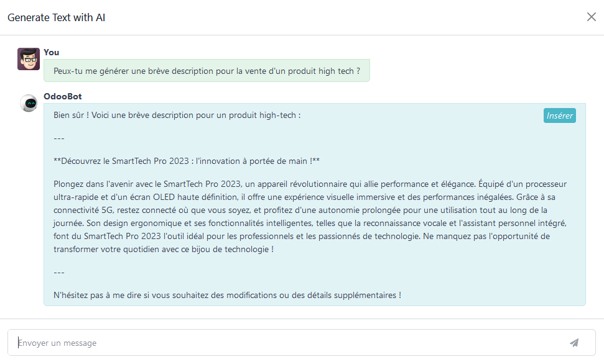Click the last "---" separator in the reply
Image resolution: width=604 pixels, height=362 pixels.
(x=59, y=272)
